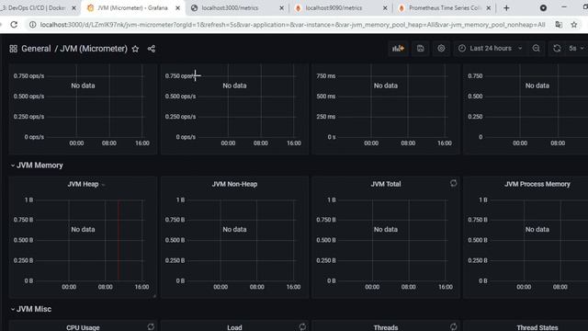The image size is (588, 331).
Task: Click the Threads panel refresh indicator
Action: pos(453,327)
